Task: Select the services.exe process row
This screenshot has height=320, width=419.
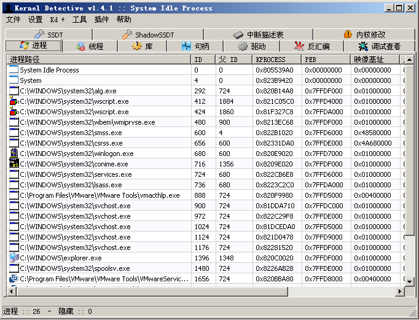Action: [x=206, y=174]
